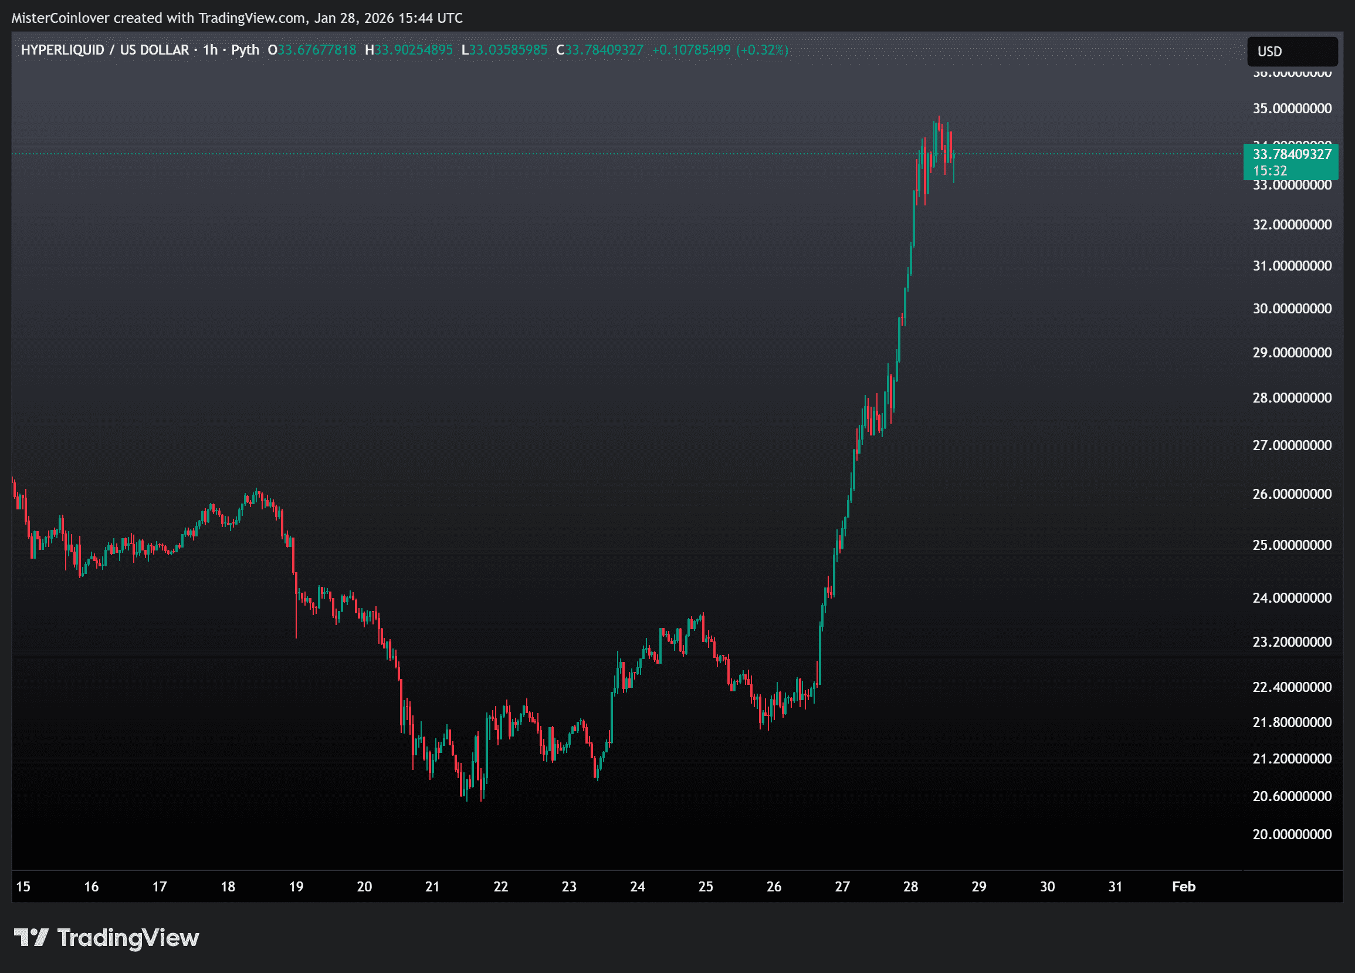
Task: Click the TradingView logo icon
Action: 31,937
